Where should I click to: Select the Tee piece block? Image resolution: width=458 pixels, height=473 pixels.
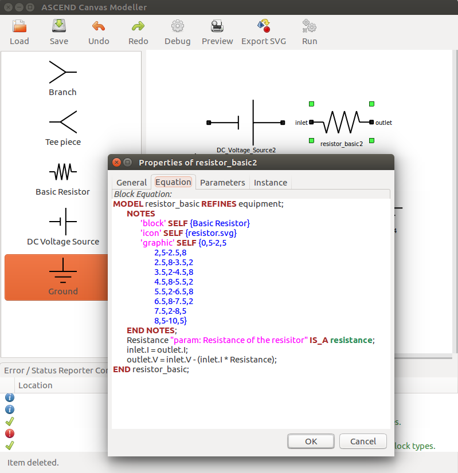(62, 128)
